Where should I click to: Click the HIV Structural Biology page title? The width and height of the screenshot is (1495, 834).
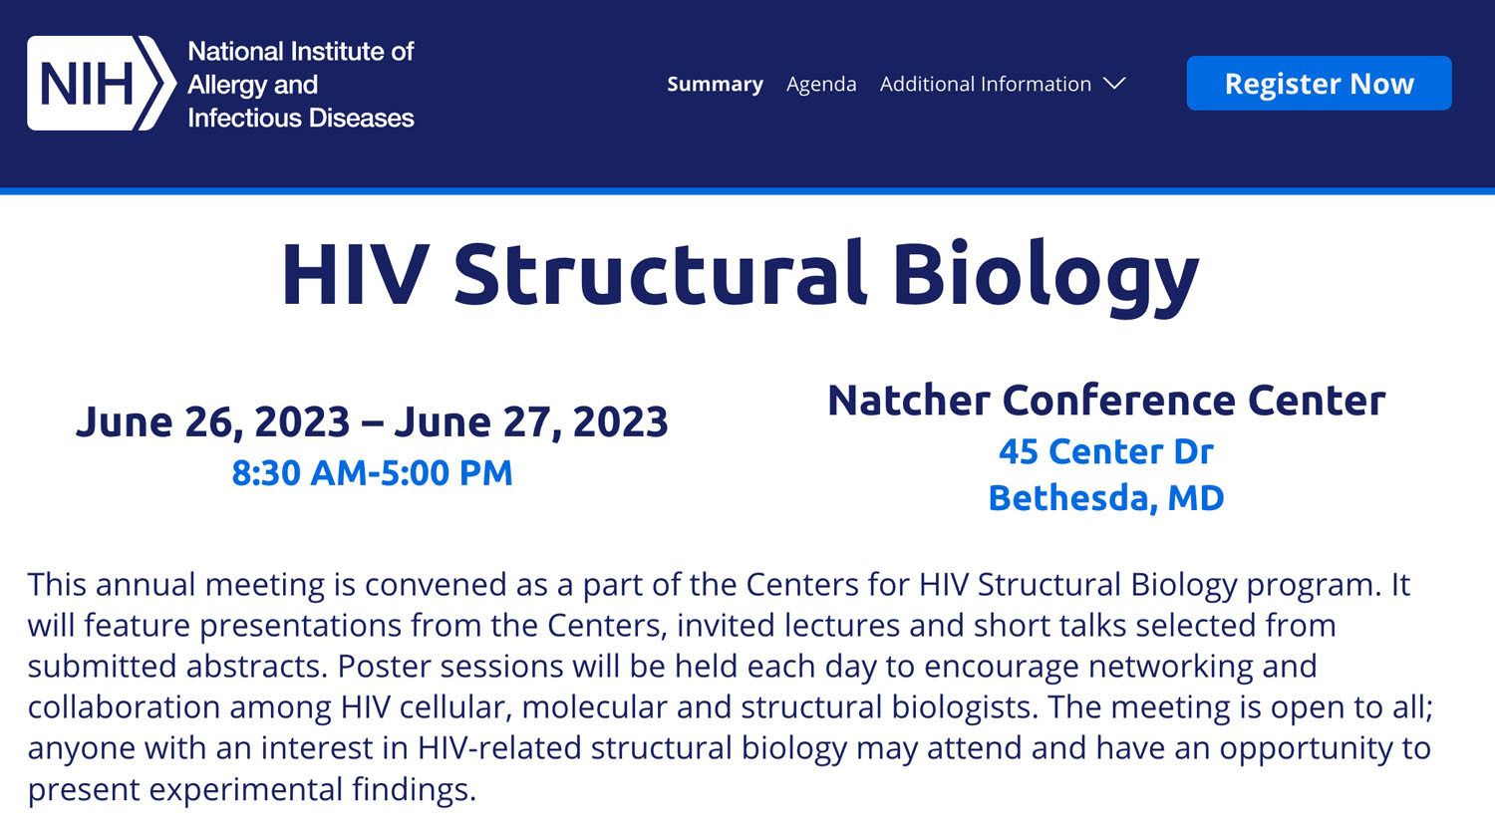point(740,274)
